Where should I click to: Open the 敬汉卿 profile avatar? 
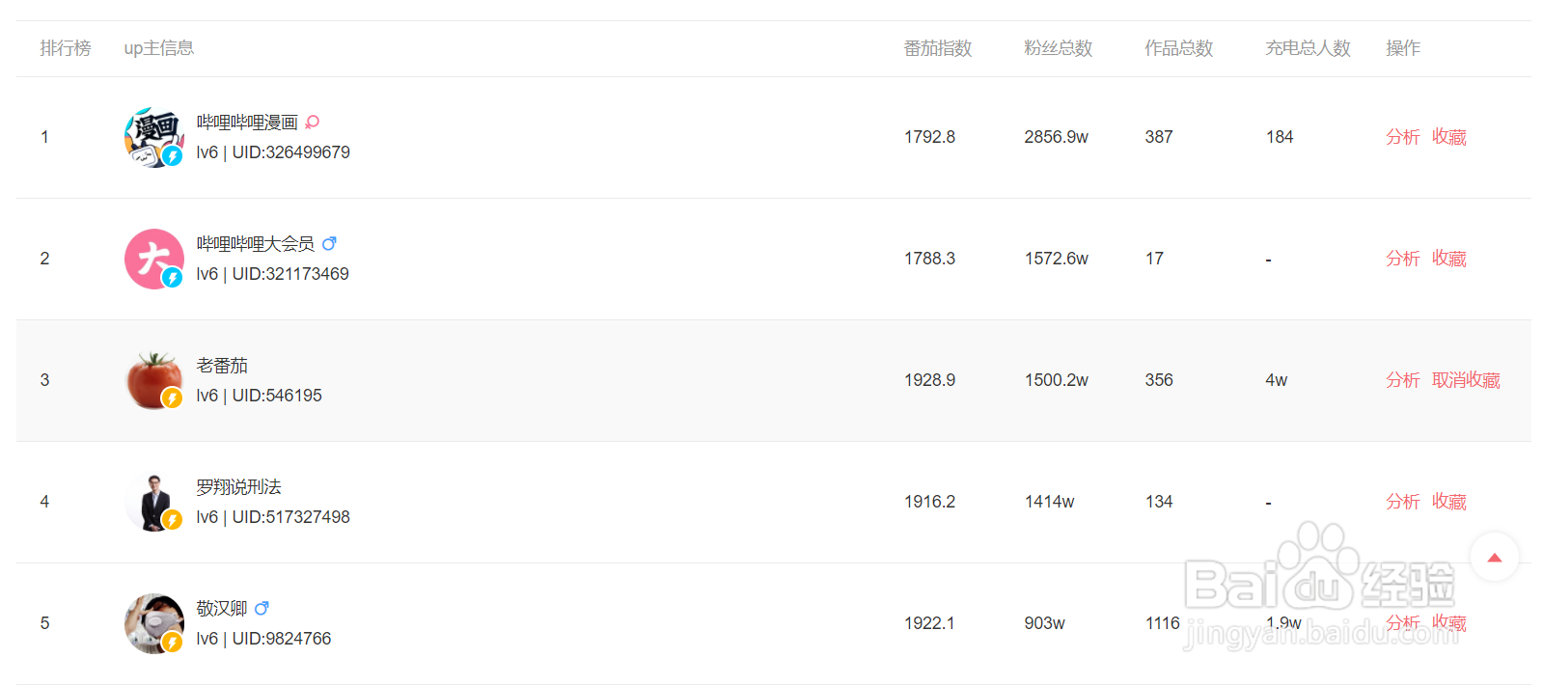154,623
